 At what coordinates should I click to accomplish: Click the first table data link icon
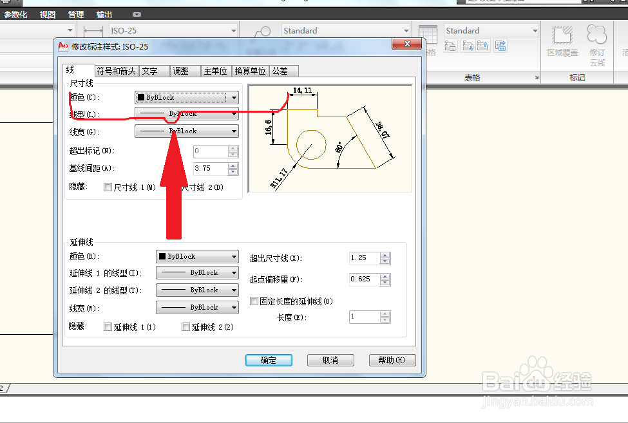click(450, 46)
